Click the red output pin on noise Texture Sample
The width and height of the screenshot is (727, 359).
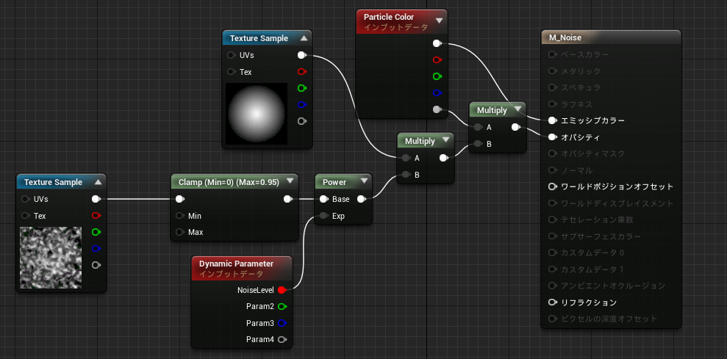coord(96,215)
